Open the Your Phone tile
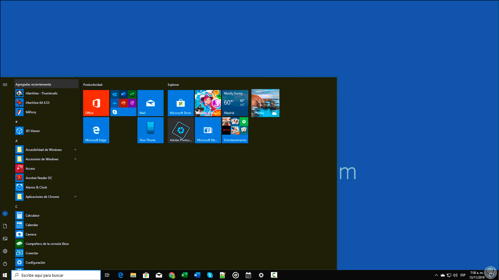 (150, 130)
